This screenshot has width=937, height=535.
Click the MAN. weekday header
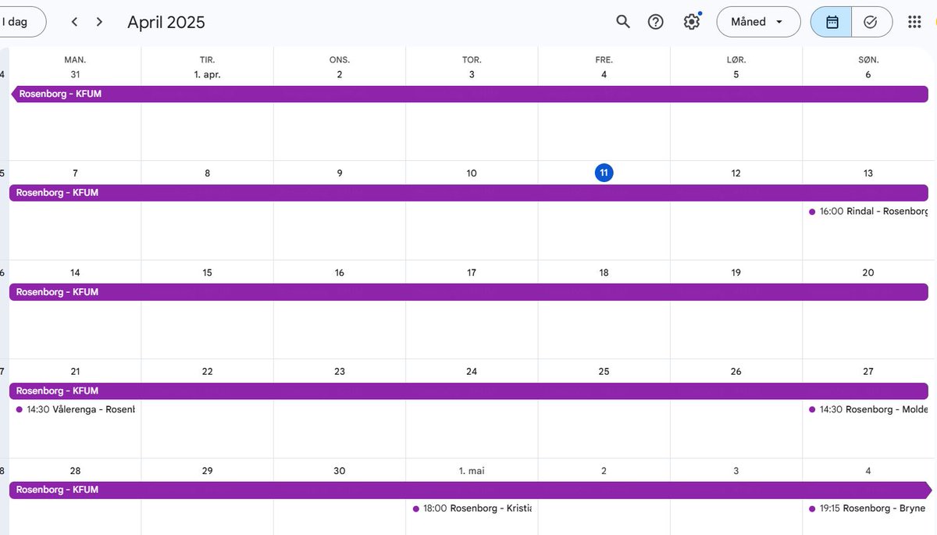pos(75,59)
